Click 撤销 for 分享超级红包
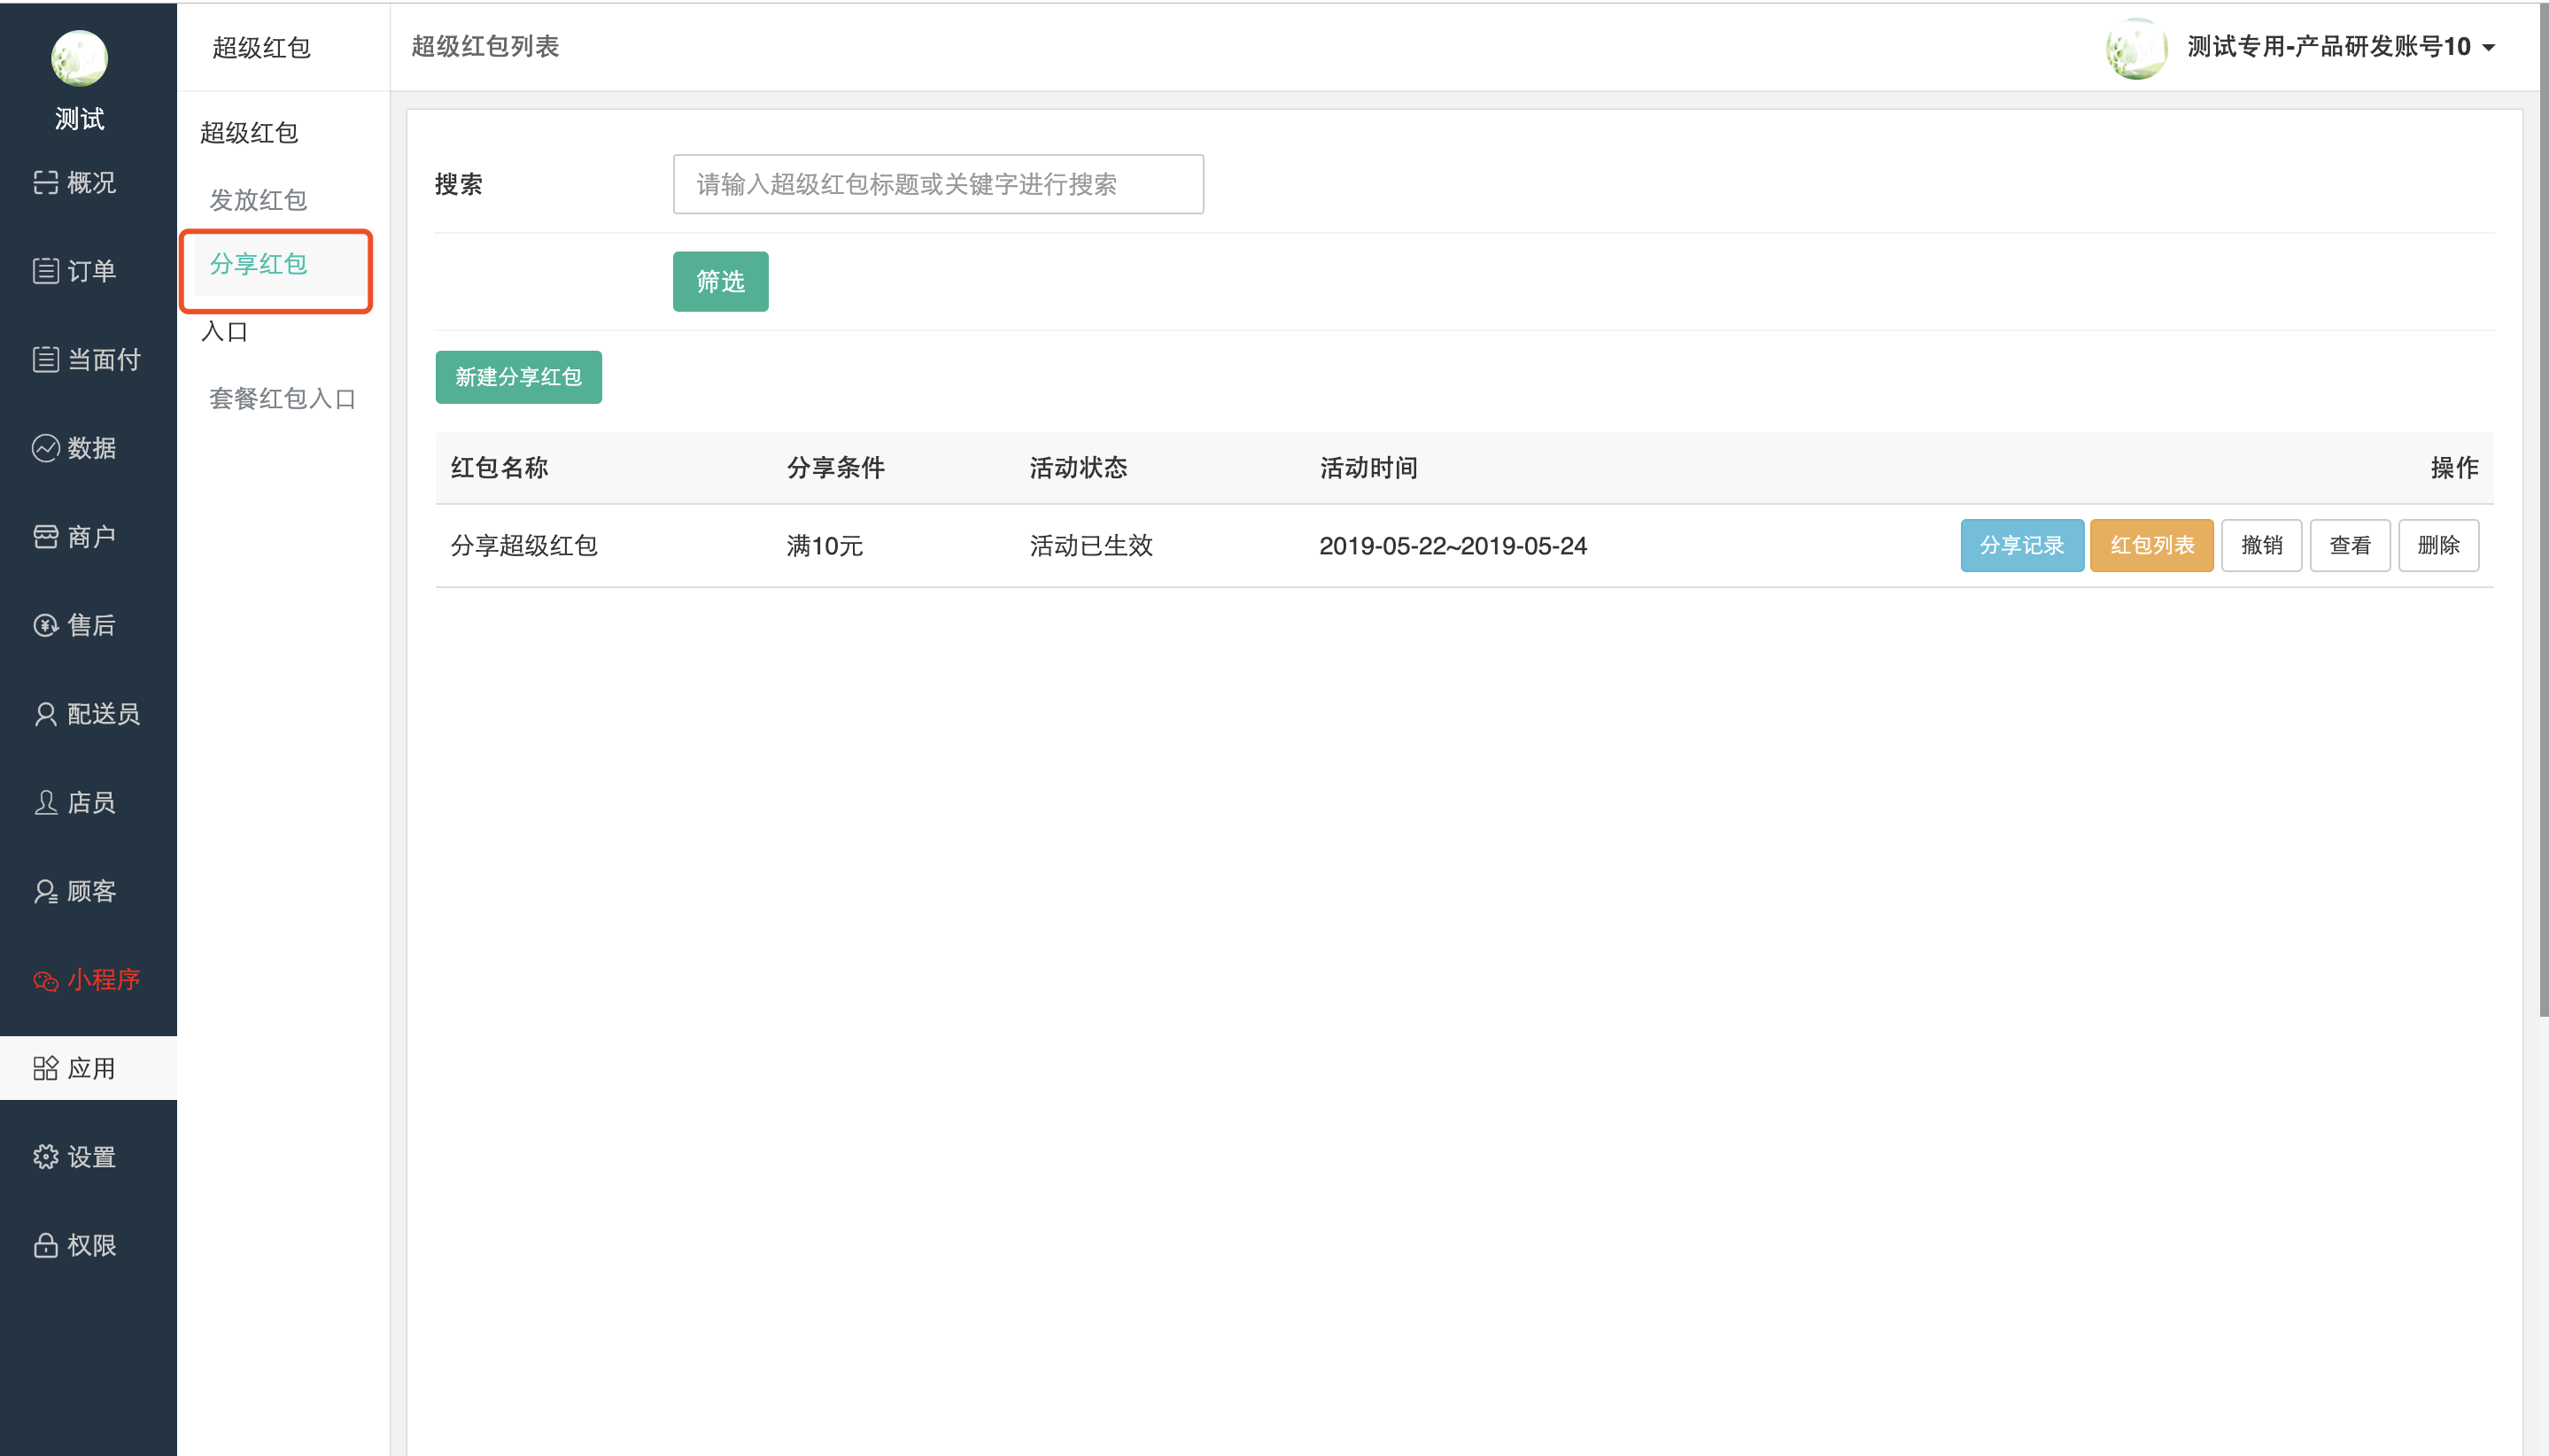The image size is (2549, 1456). pos(2261,545)
